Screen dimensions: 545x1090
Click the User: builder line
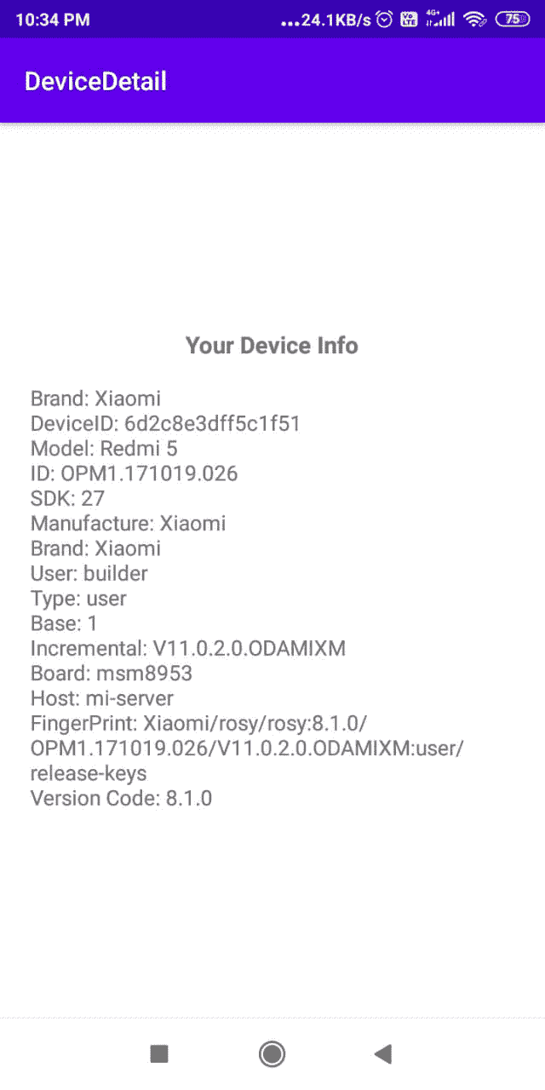(89, 573)
